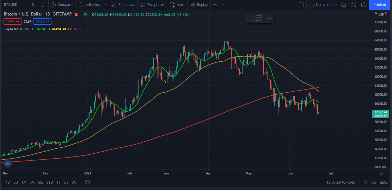Open indicator Templates
This screenshot has width=392, height=190.
coord(152,5)
